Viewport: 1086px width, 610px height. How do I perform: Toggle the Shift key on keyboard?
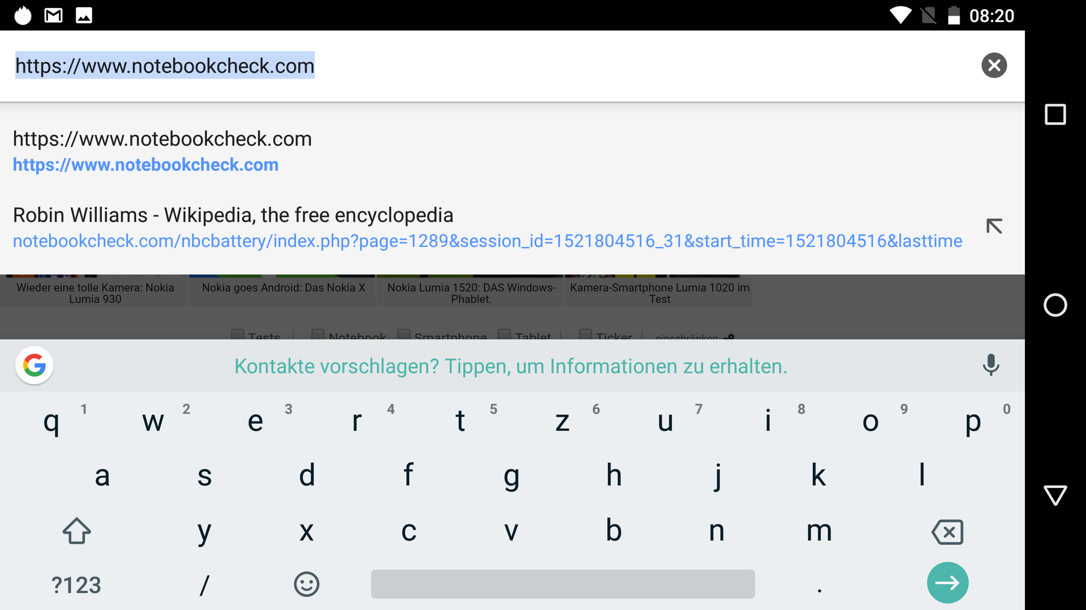click(x=76, y=531)
